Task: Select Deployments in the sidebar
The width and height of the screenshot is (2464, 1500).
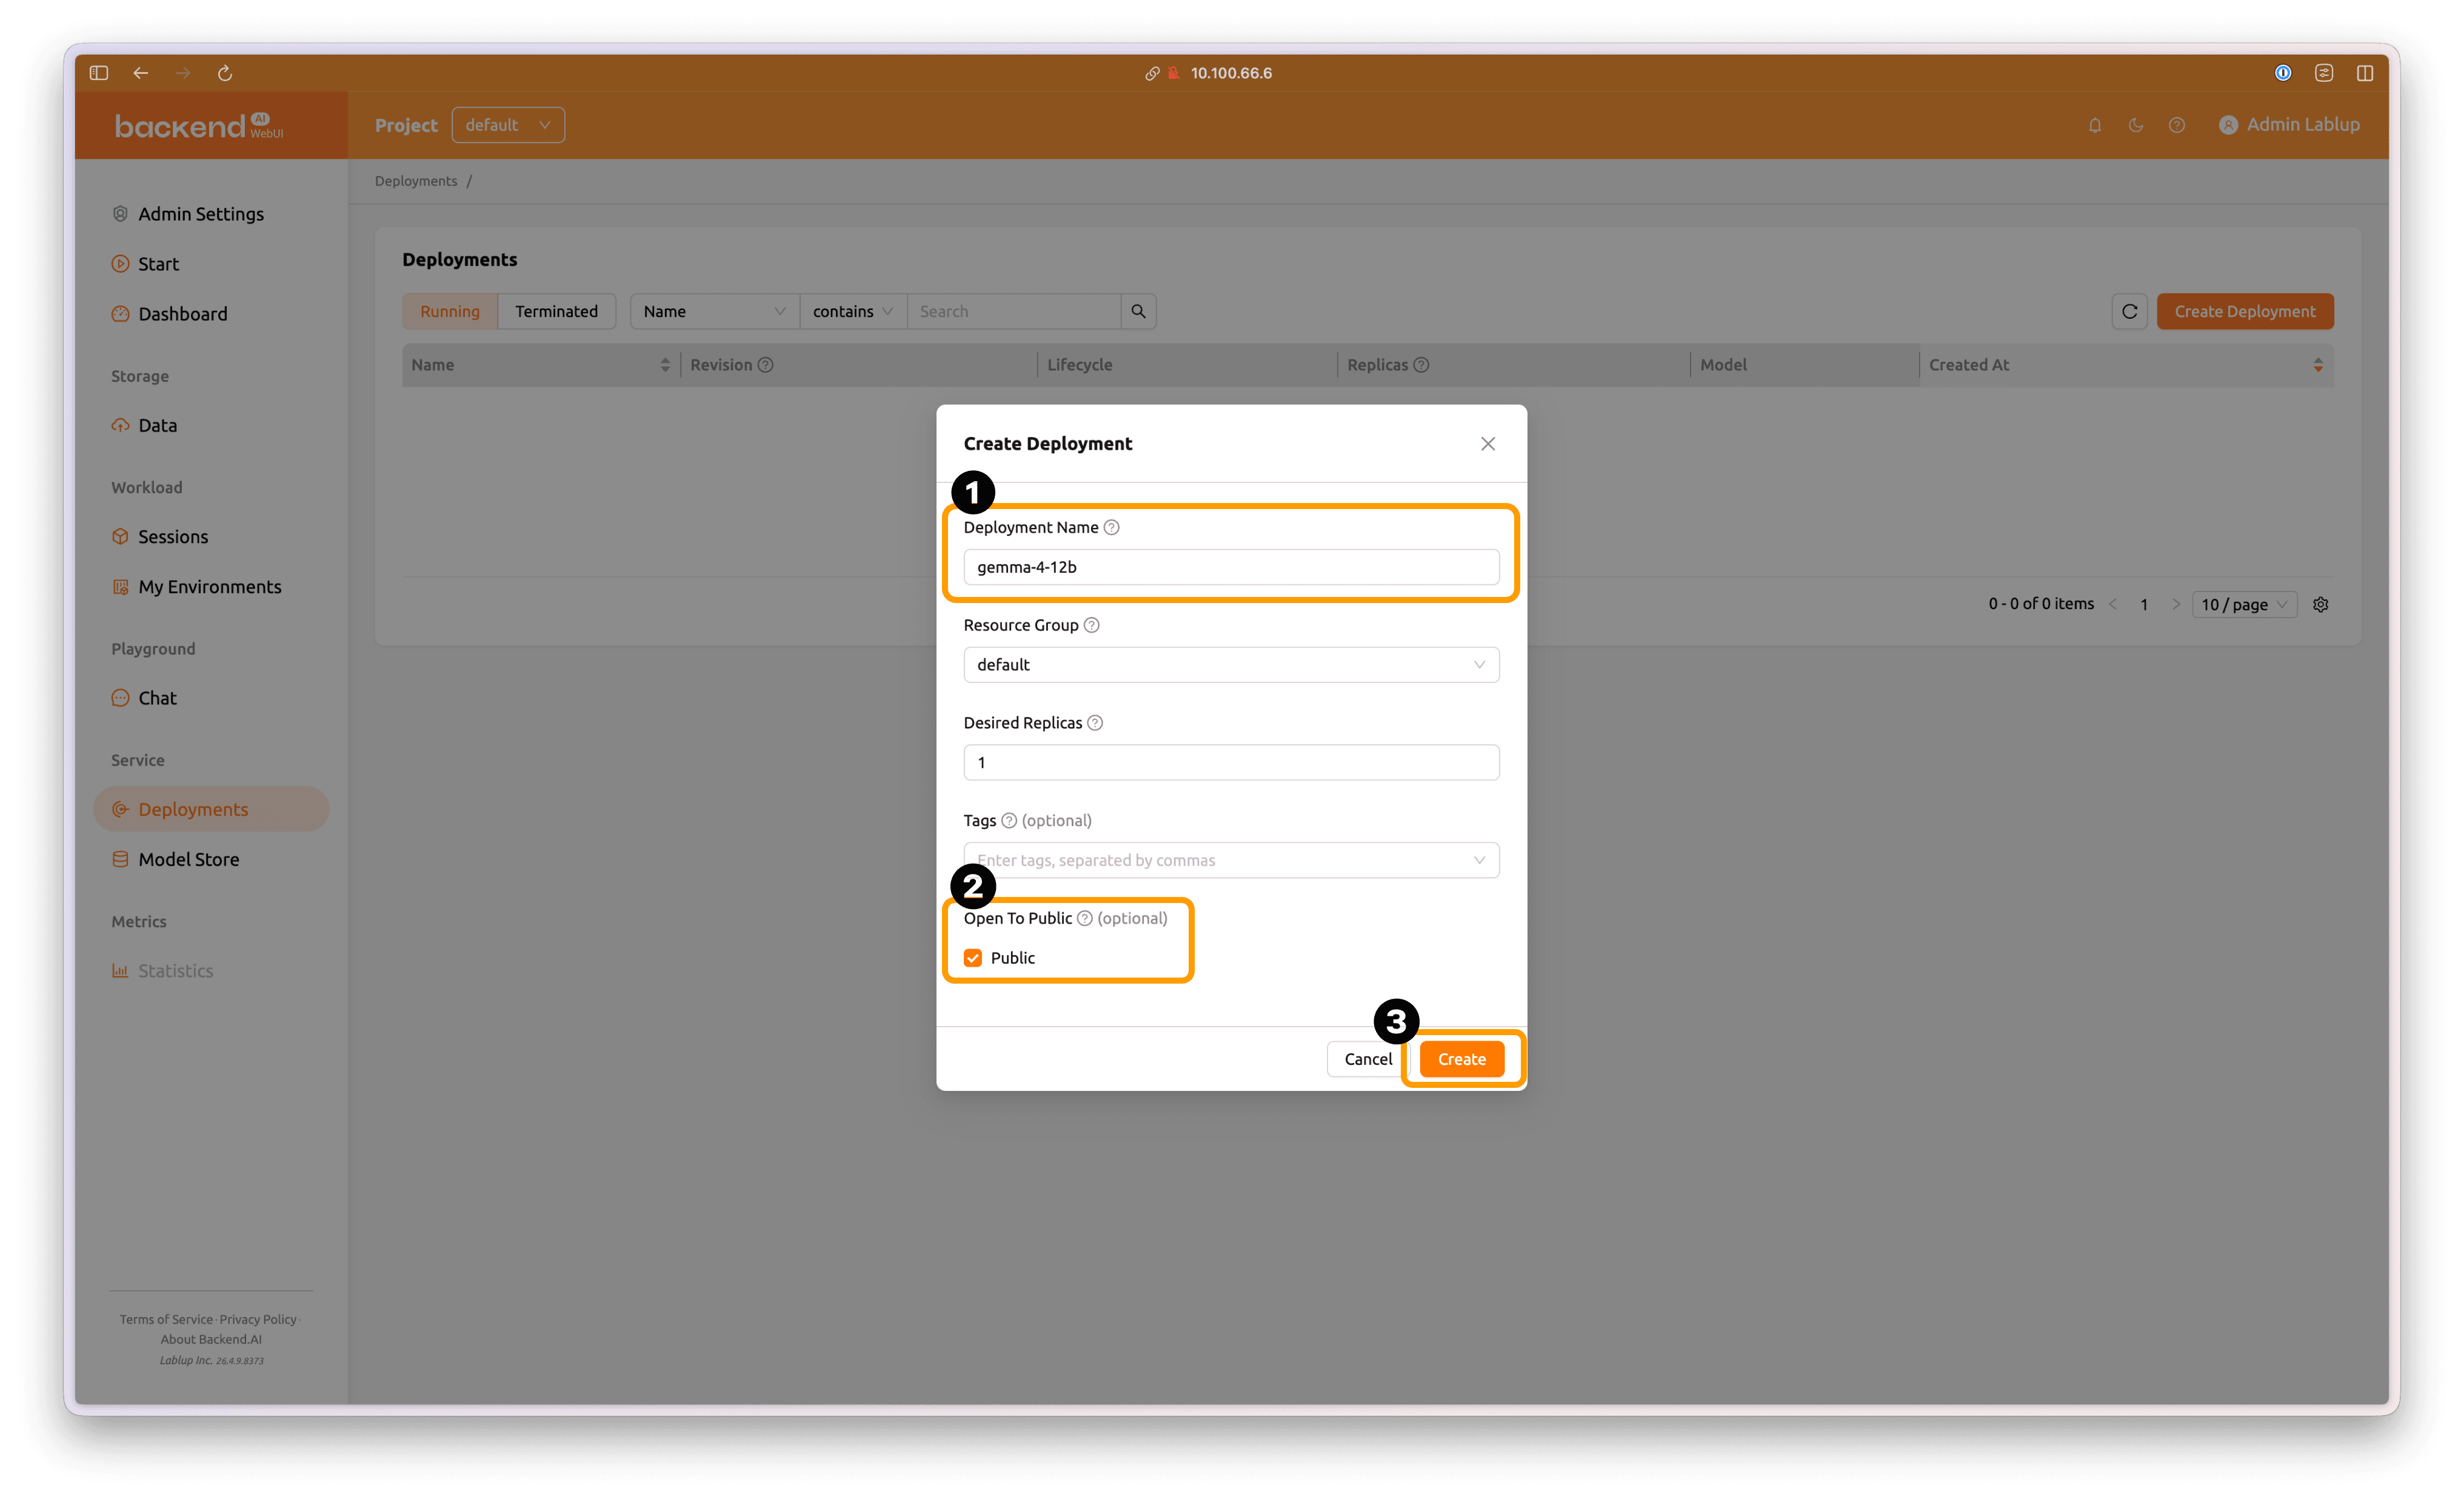Action: (x=211, y=809)
